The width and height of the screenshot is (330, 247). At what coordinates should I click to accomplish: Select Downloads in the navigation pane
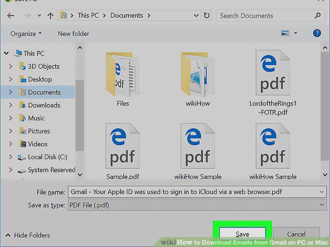44,105
